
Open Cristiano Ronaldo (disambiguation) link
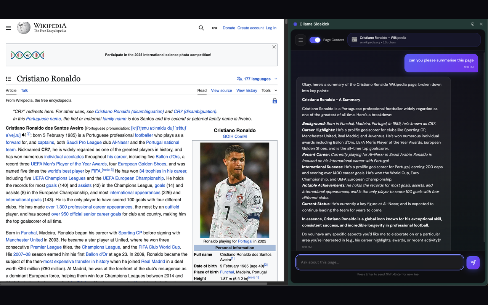[x=129, y=111]
